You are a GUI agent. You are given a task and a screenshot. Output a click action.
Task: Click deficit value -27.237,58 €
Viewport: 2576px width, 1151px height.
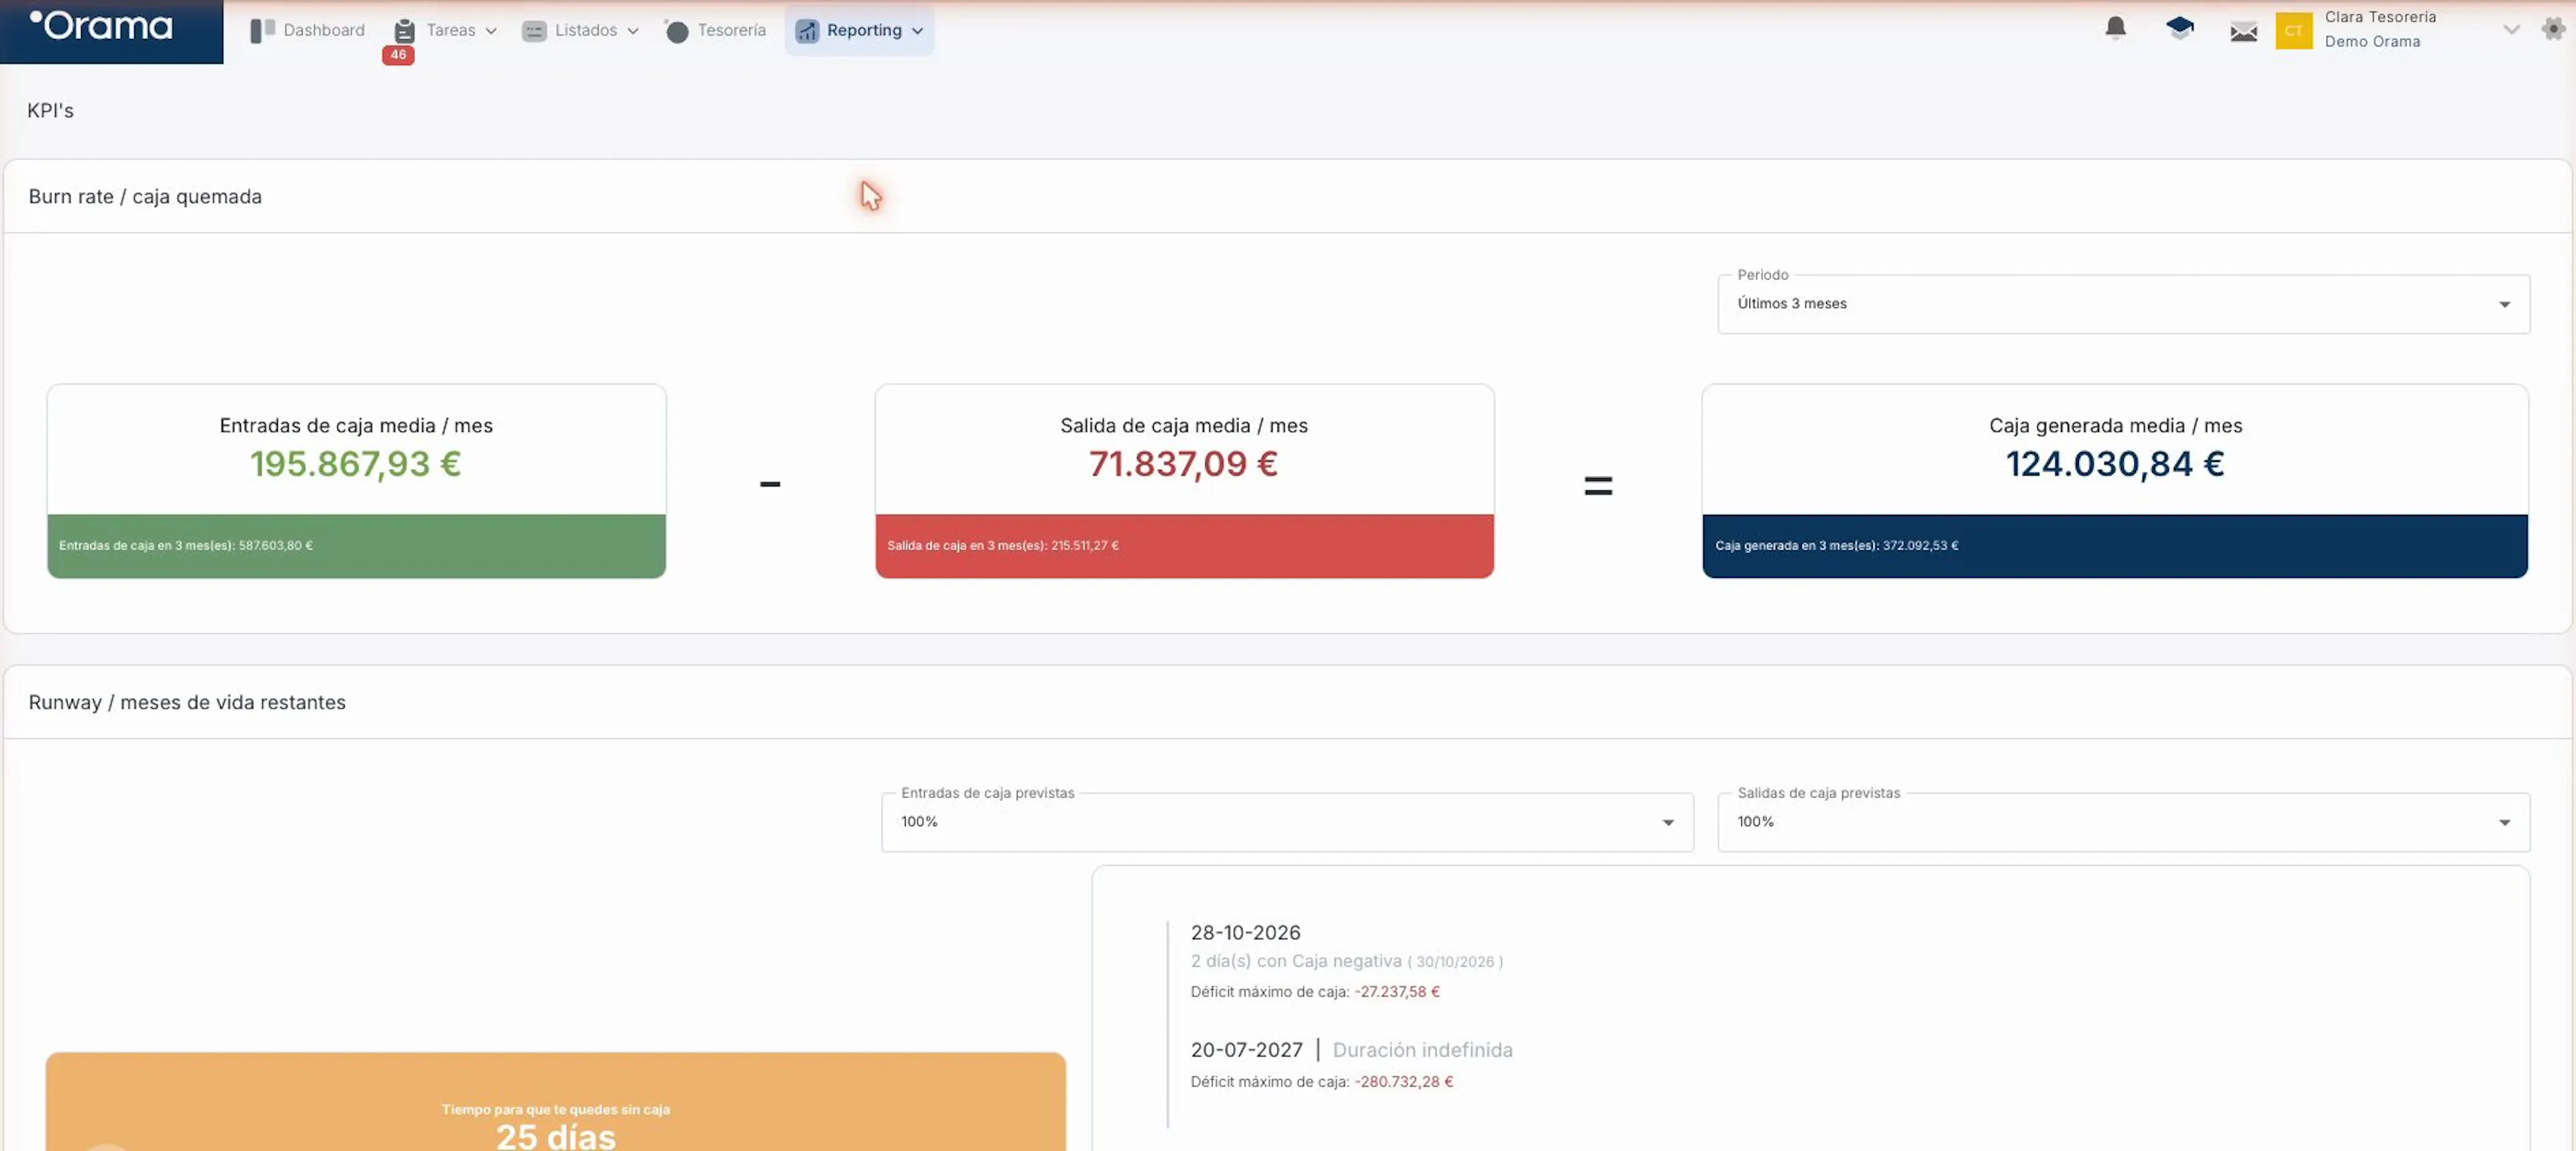(1397, 992)
